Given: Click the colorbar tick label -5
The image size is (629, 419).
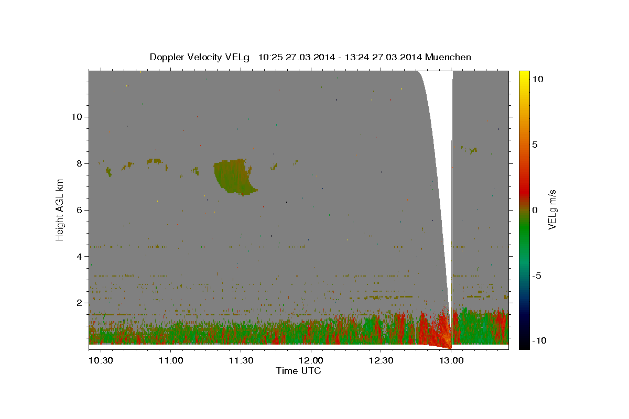Looking at the screenshot, I should (537, 275).
